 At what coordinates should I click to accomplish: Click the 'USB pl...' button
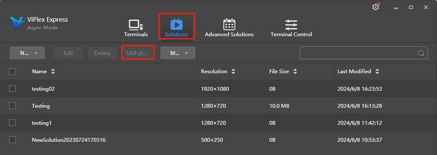138,53
